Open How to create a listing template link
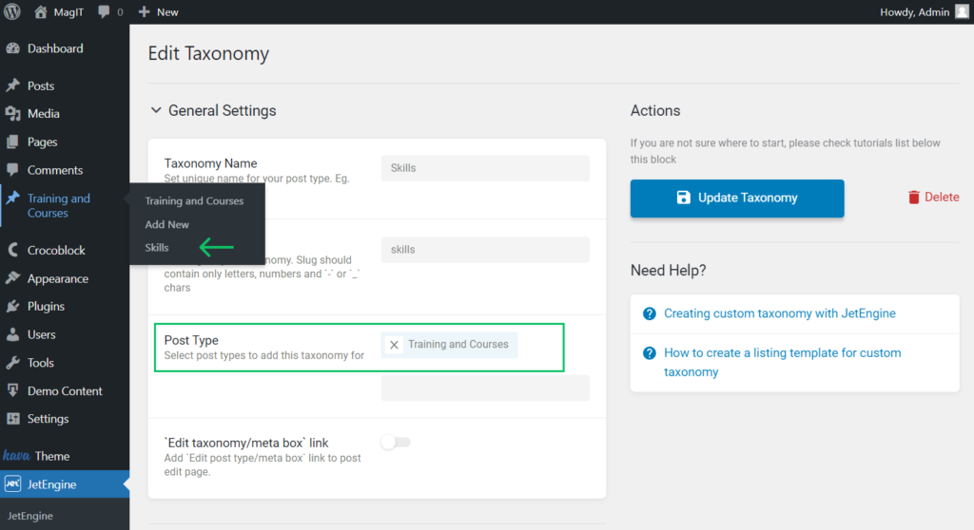 click(783, 363)
